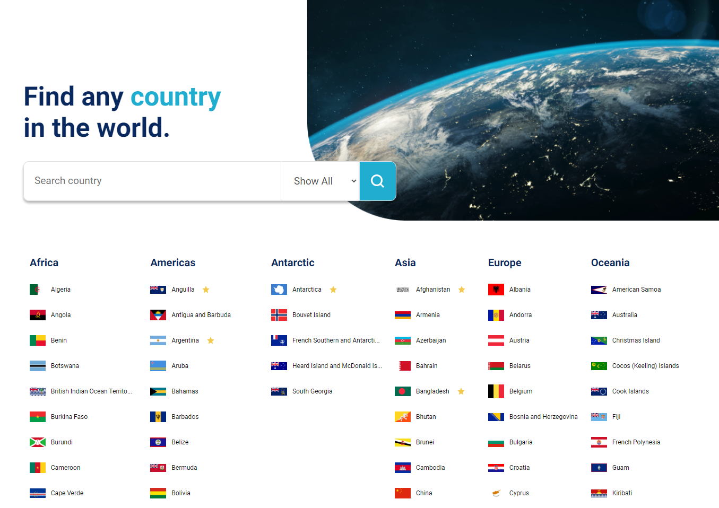Click the Botswana flag icon
This screenshot has height=508, width=719.
(37, 366)
